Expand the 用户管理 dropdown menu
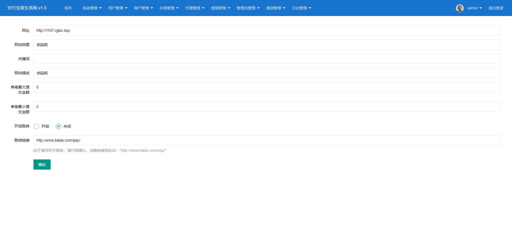512x250 pixels. point(118,8)
